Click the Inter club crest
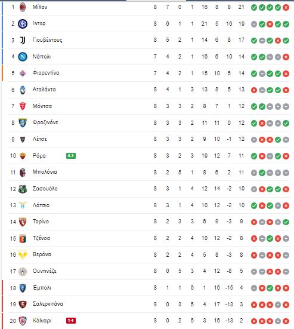 point(23,24)
